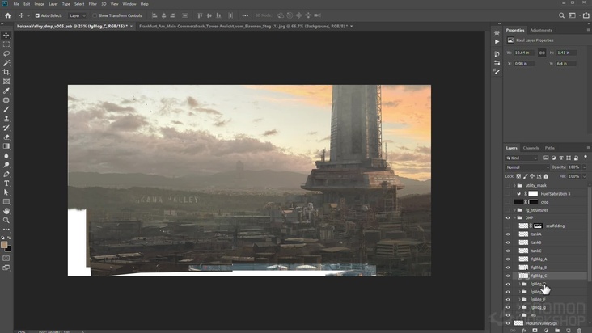This screenshot has height=333, width=592.
Task: Click the crop layer thumbnail
Action: 518,202
